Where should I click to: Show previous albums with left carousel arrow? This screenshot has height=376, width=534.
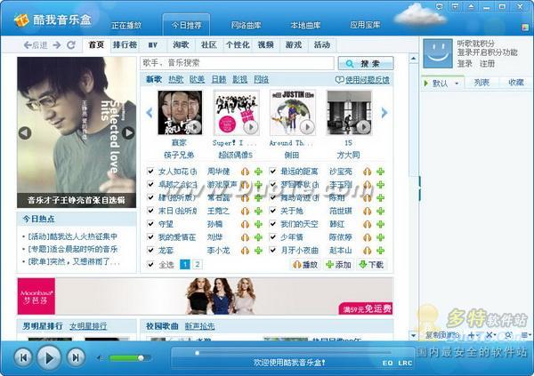150,112
